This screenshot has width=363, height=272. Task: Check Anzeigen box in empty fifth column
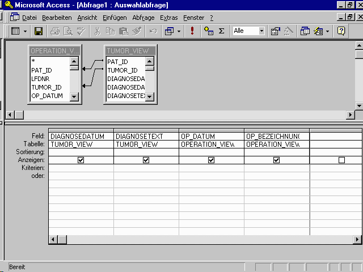tap(341, 160)
